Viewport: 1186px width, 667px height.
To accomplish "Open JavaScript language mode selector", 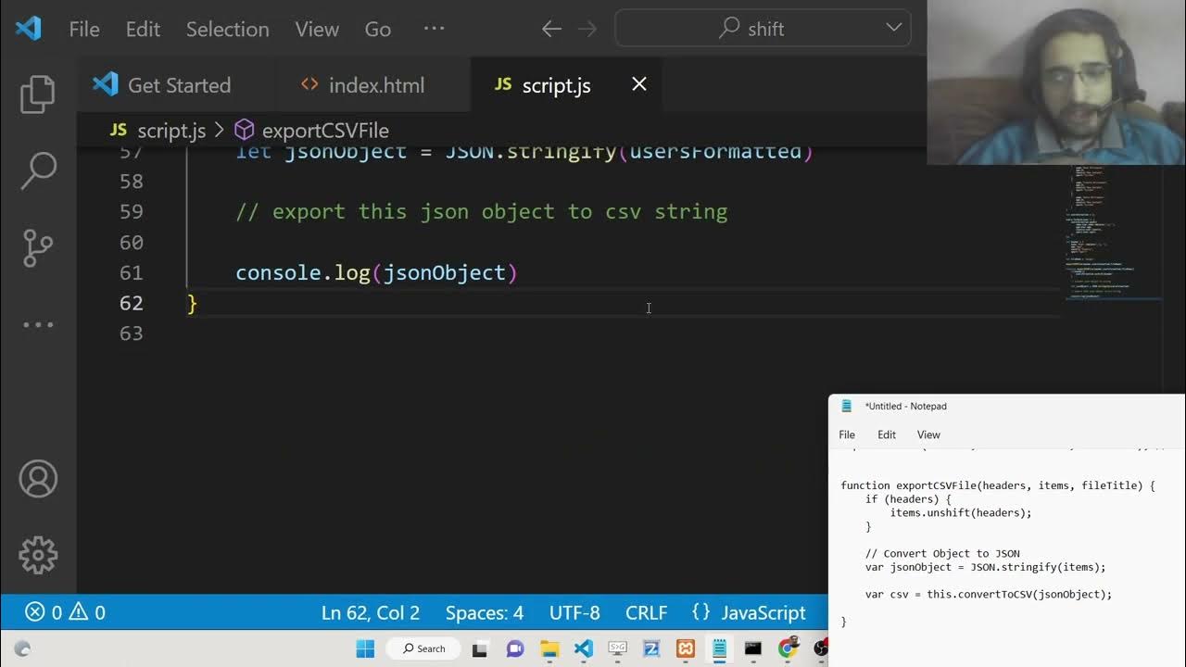I will coord(749,612).
